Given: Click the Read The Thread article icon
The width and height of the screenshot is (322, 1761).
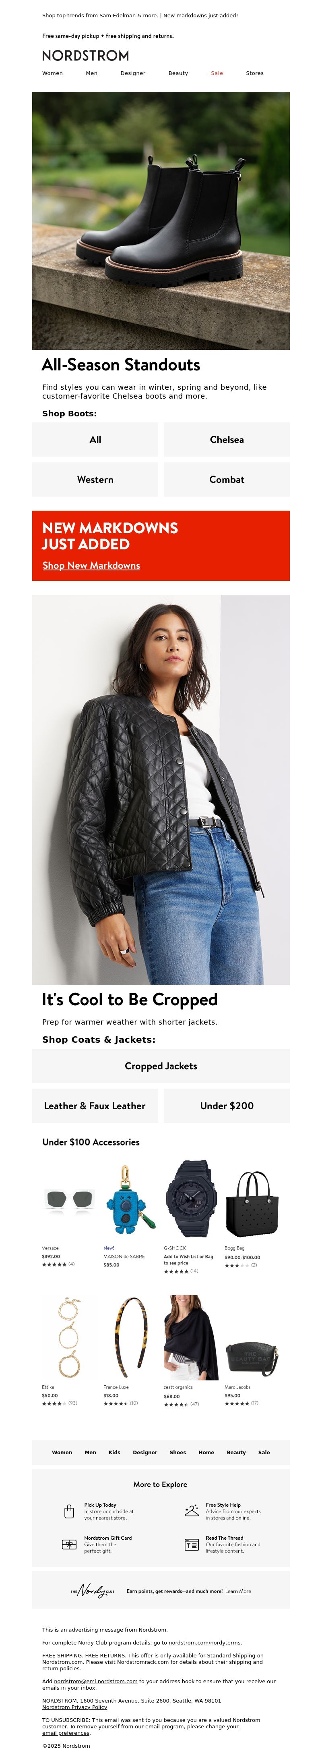Looking at the screenshot, I should 192,1545.
